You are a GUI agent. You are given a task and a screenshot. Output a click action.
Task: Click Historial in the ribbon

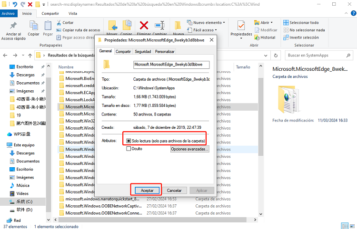coord(265,38)
